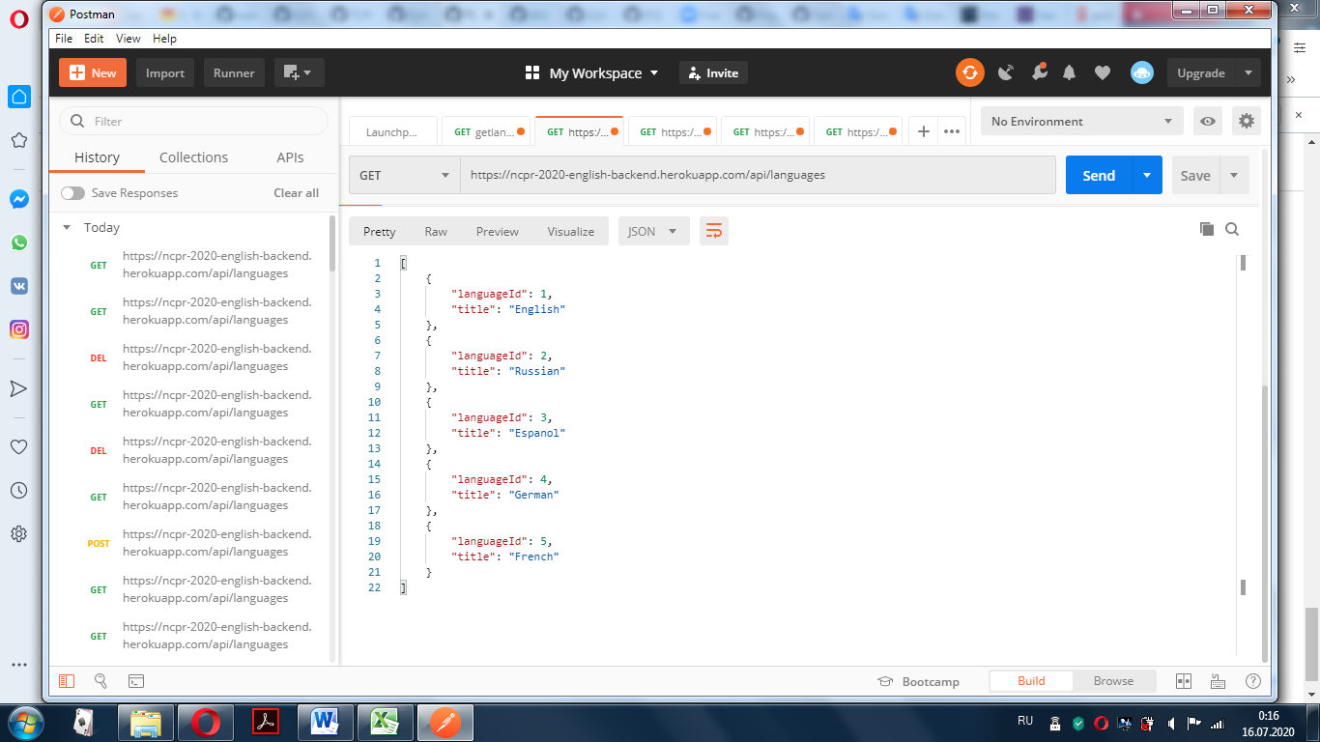Click the heart favorites icon

pyautogui.click(x=1102, y=72)
